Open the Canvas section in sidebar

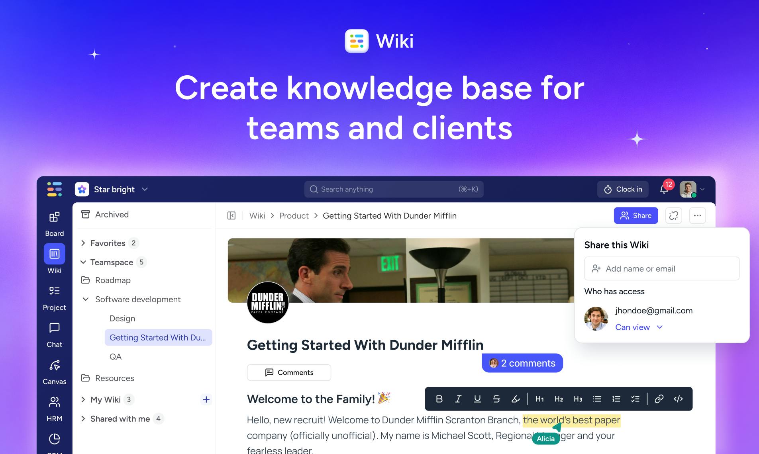(x=54, y=372)
